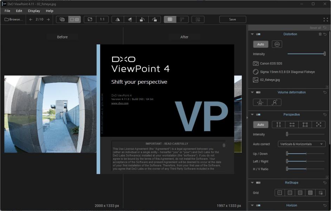Collapse the Distortion palette
The height and width of the screenshot is (211, 331).
click(252, 34)
